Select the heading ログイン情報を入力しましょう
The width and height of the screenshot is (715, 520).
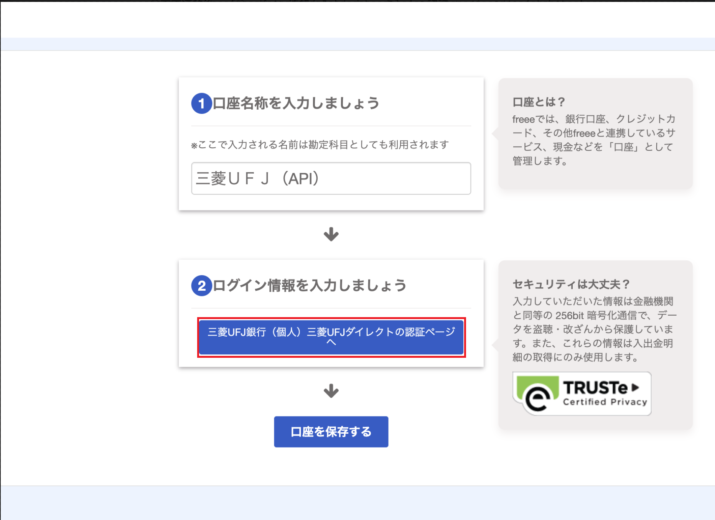[310, 285]
